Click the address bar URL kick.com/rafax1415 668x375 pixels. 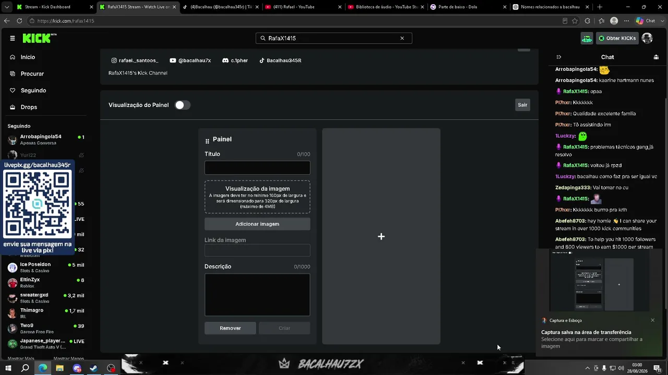[x=66, y=21]
